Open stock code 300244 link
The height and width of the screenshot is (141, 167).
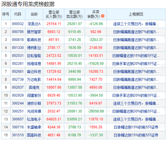(18, 103)
